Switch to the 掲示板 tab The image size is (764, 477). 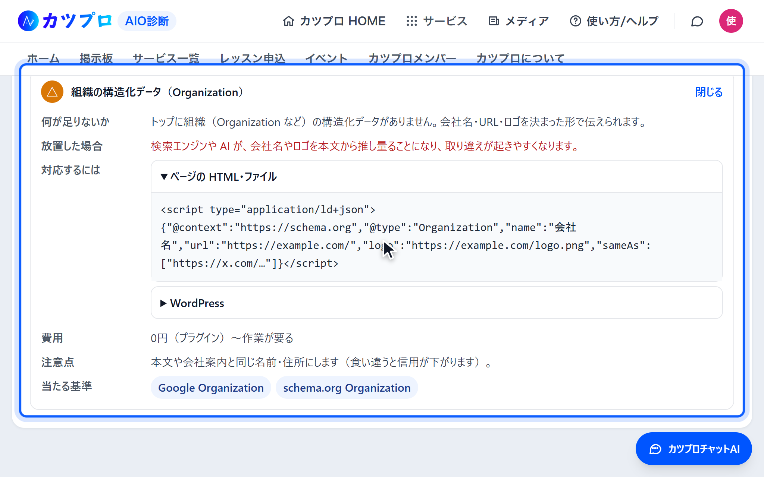point(96,58)
